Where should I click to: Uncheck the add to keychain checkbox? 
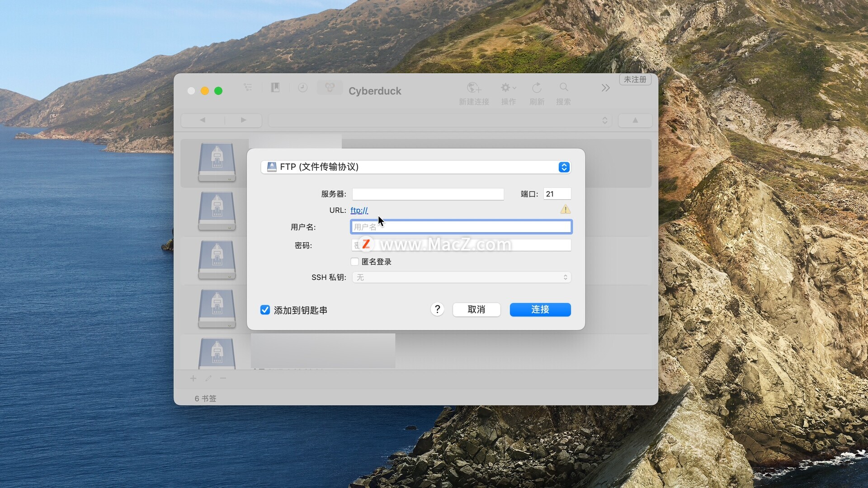coord(265,310)
